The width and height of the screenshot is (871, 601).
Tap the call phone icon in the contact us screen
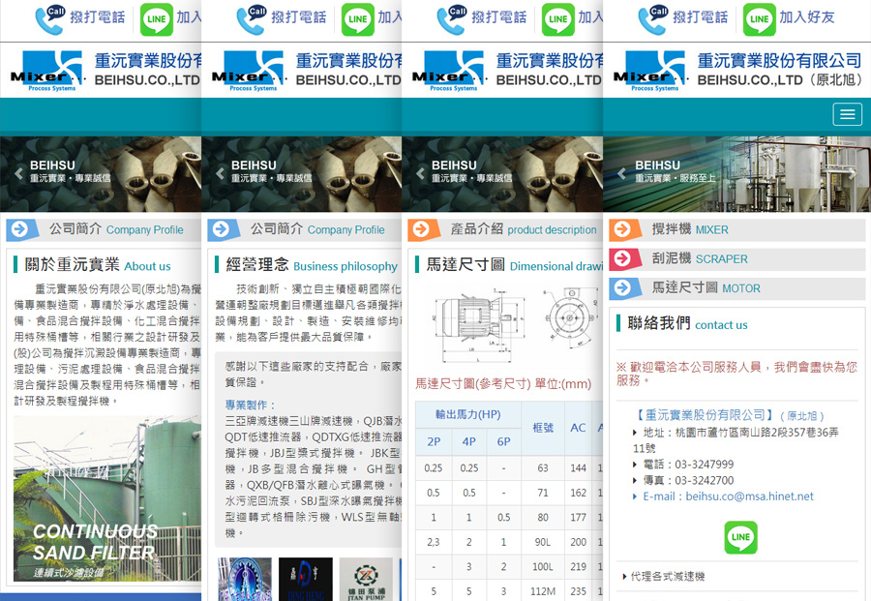[x=654, y=20]
